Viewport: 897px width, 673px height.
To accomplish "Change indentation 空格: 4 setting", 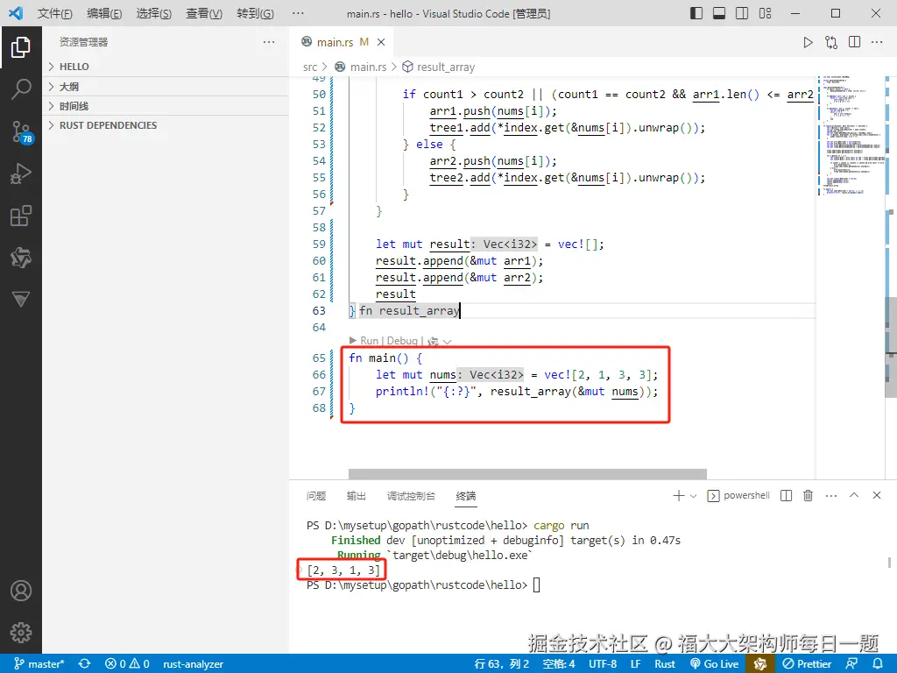I will tap(559, 664).
